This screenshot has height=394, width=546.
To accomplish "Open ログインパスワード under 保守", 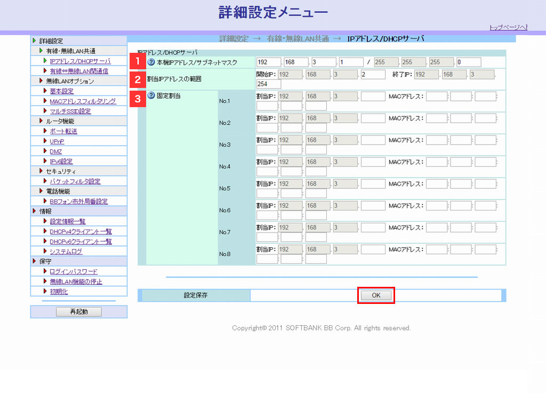I will pos(74,271).
